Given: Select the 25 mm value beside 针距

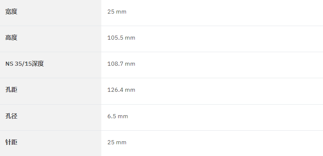Looking at the screenshot, I should tap(117, 142).
